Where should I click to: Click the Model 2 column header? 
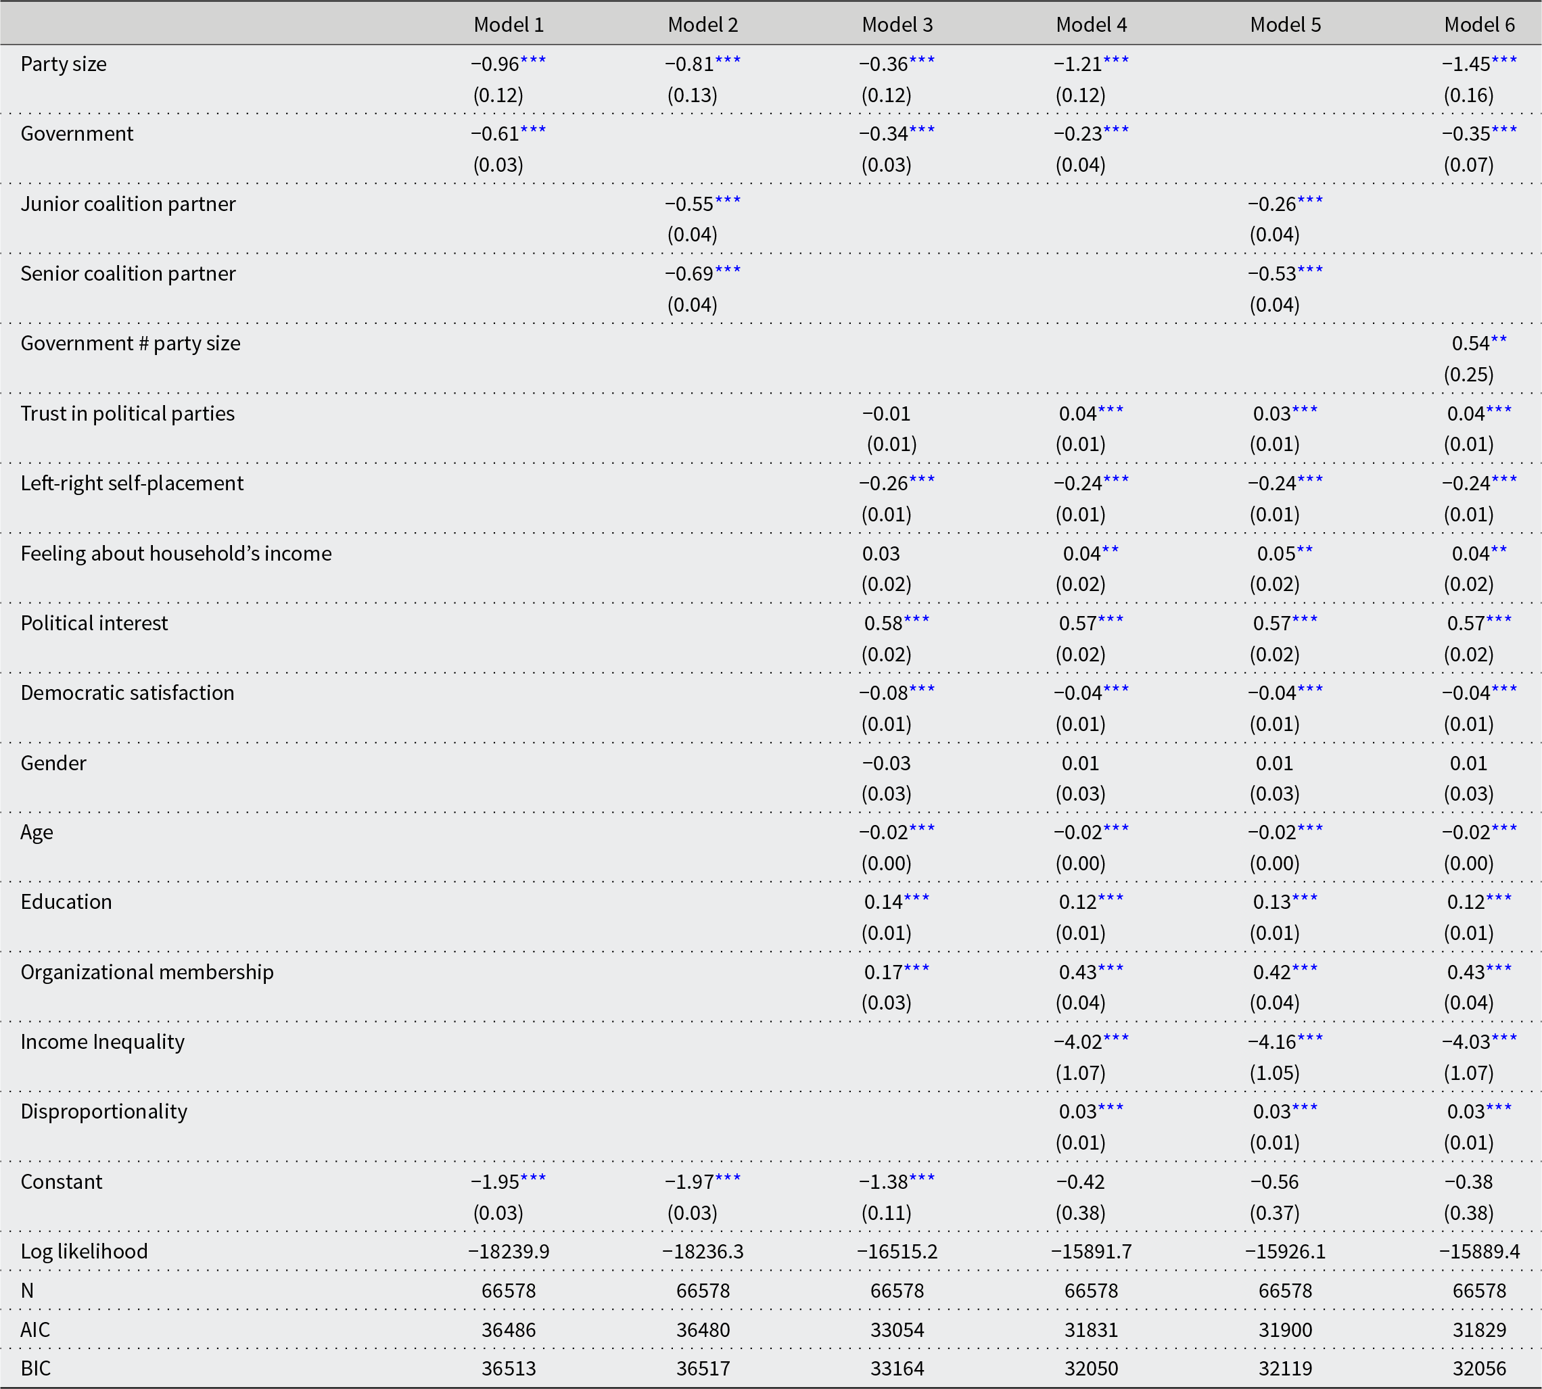[702, 24]
